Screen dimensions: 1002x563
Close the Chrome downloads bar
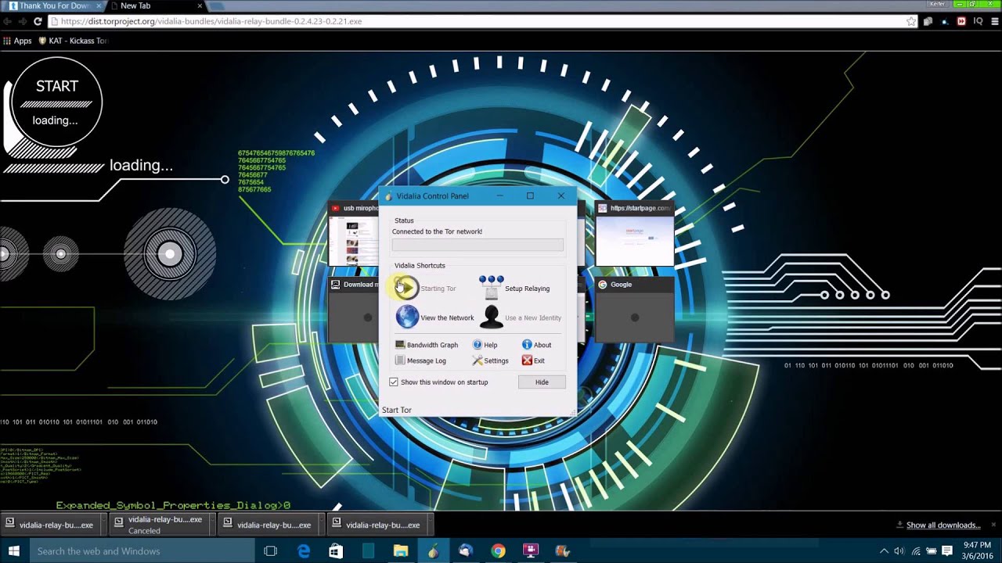click(993, 525)
